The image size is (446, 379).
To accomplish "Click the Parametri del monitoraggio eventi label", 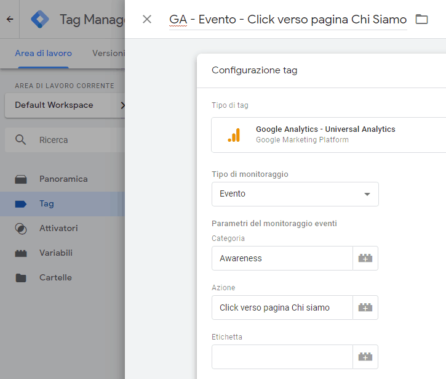I will [274, 224].
